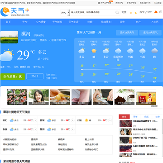Switch to the 推荐 news tab

coord(124,117)
